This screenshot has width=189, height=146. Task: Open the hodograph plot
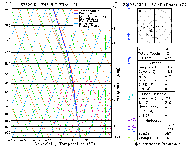point(154,26)
